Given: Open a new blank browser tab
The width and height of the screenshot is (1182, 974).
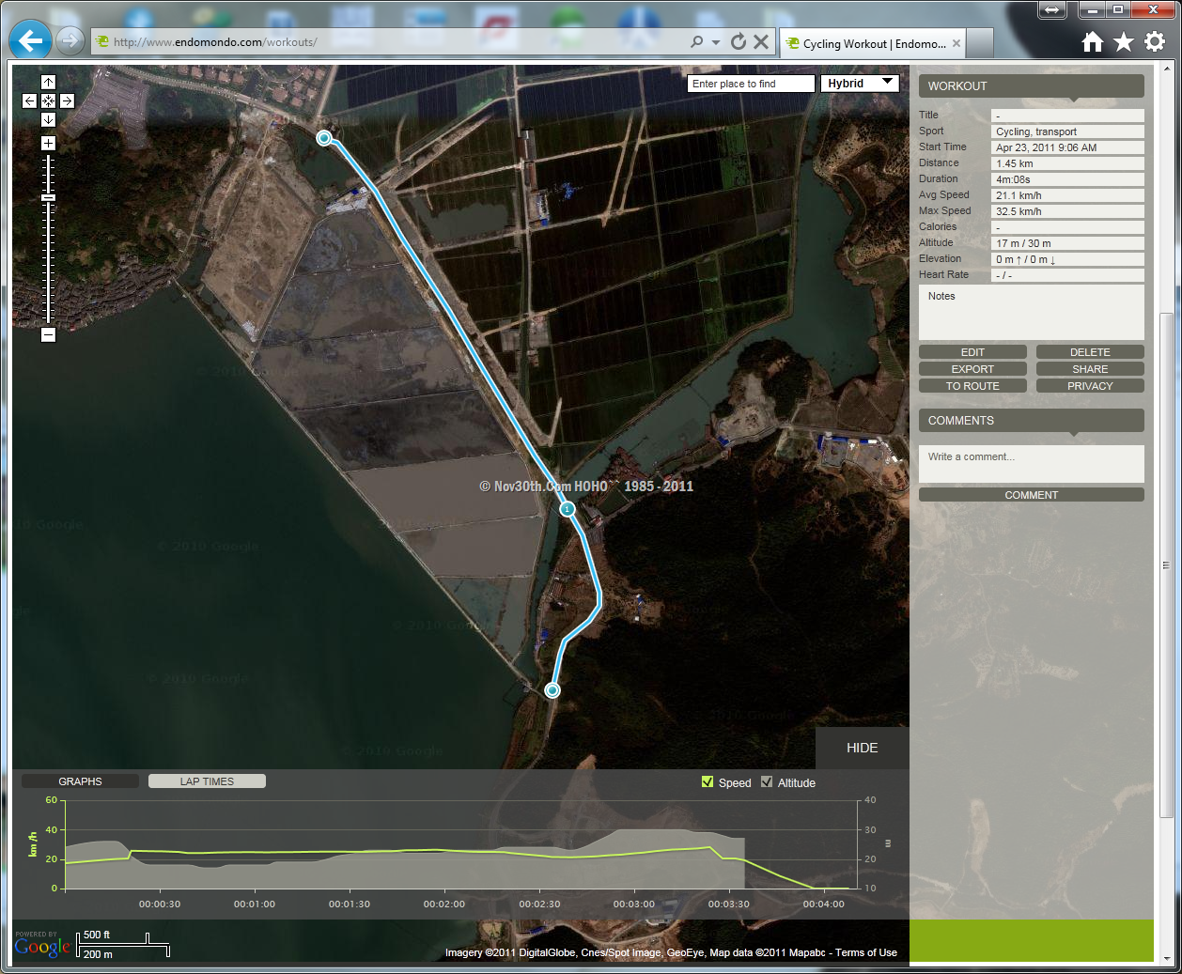Looking at the screenshot, I should [980, 43].
